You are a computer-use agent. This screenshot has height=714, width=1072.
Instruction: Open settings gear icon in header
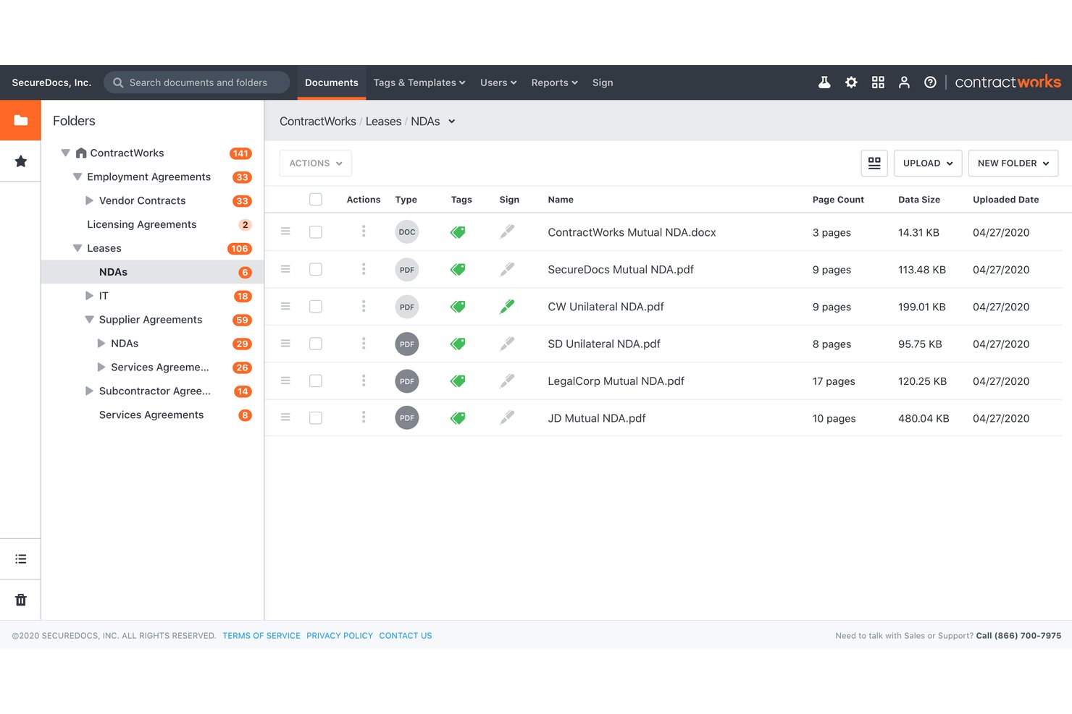[x=851, y=82]
